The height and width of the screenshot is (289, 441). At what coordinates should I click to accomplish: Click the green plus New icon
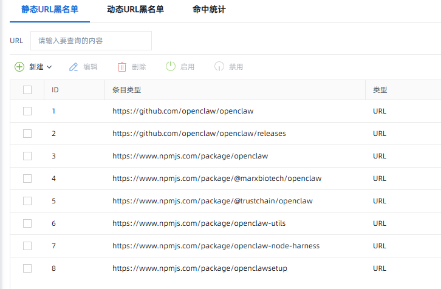[19, 67]
